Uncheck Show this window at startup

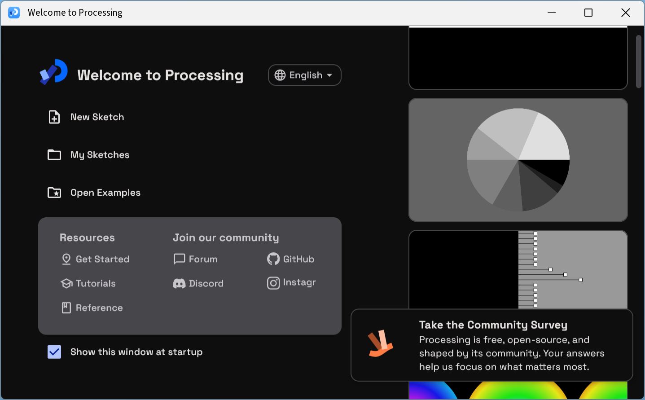coord(54,352)
